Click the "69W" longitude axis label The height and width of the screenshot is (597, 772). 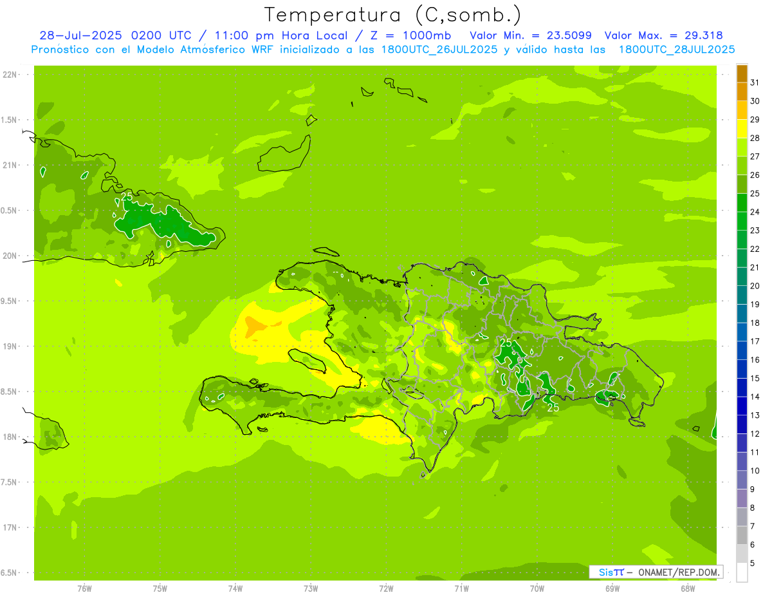612,589
